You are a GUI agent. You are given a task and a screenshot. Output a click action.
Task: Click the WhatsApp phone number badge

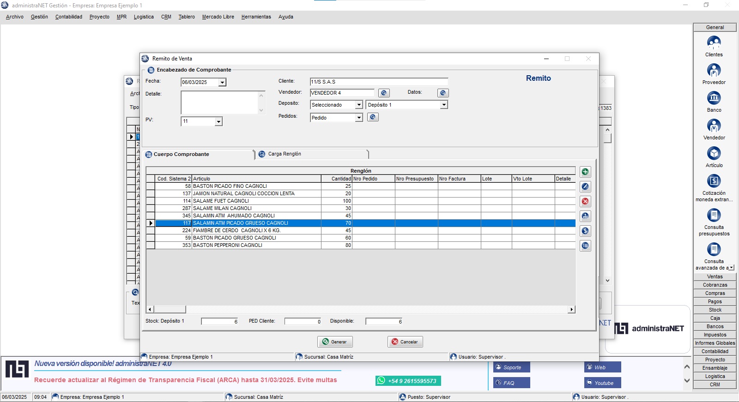click(408, 381)
